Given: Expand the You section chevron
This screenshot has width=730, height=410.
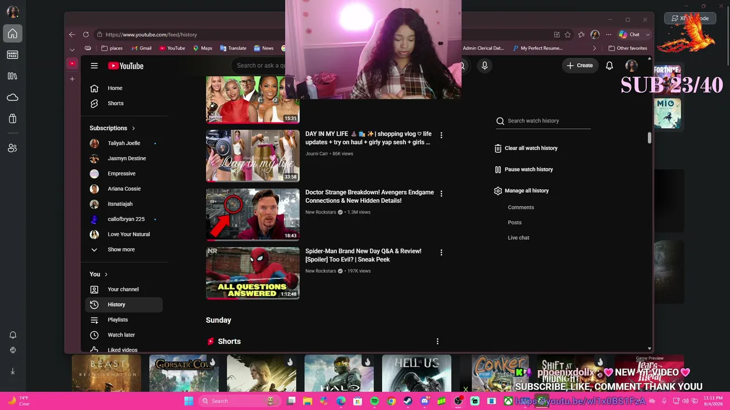Looking at the screenshot, I should tap(106, 274).
